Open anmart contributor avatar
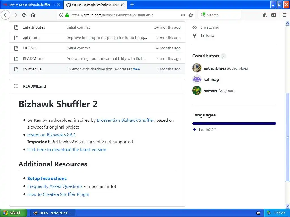This screenshot has height=217, width=290. (x=197, y=90)
